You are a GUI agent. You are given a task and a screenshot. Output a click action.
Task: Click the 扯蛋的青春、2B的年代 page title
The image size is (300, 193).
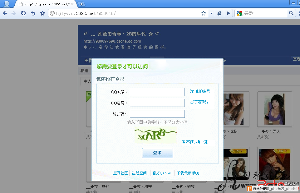pyautogui.click(x=122, y=34)
